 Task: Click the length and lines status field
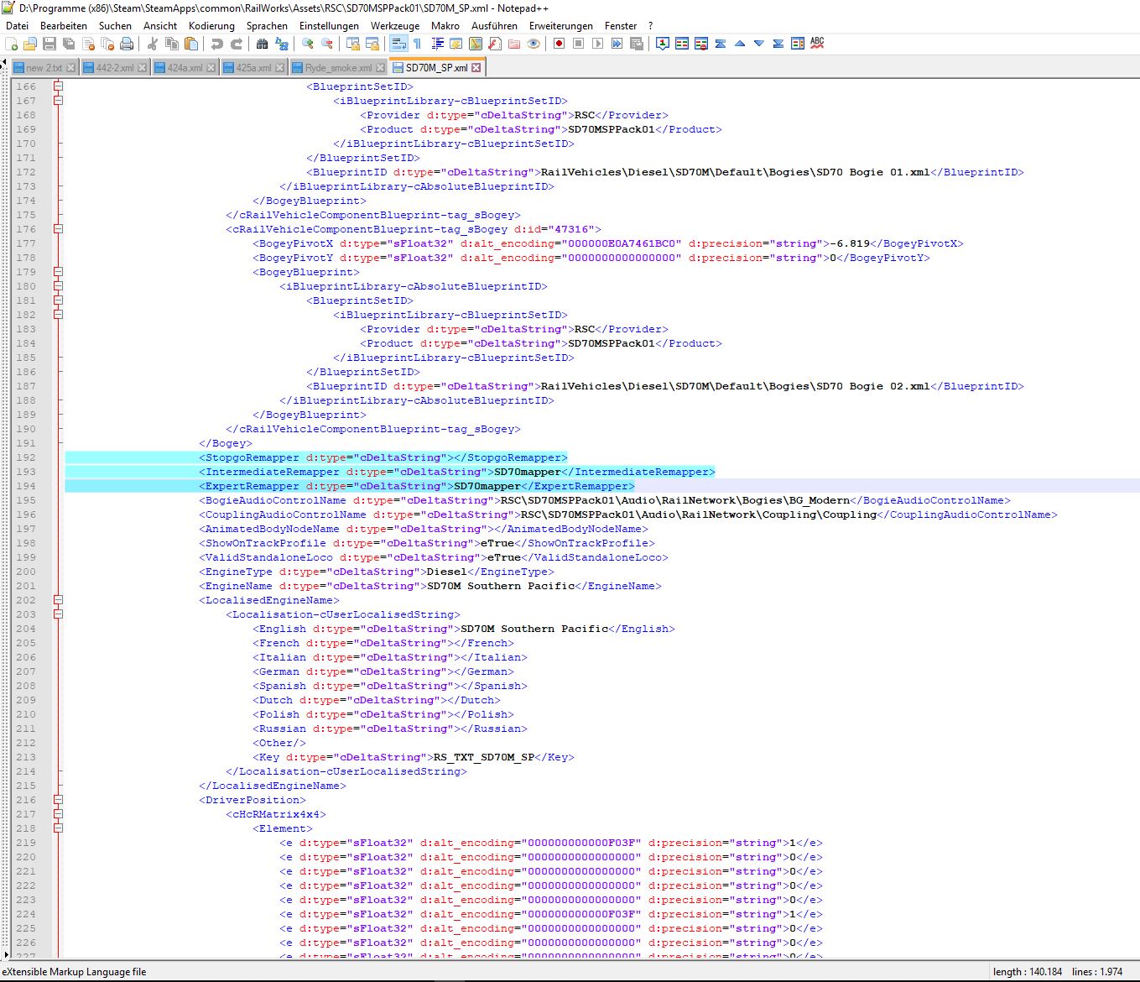[1057, 972]
